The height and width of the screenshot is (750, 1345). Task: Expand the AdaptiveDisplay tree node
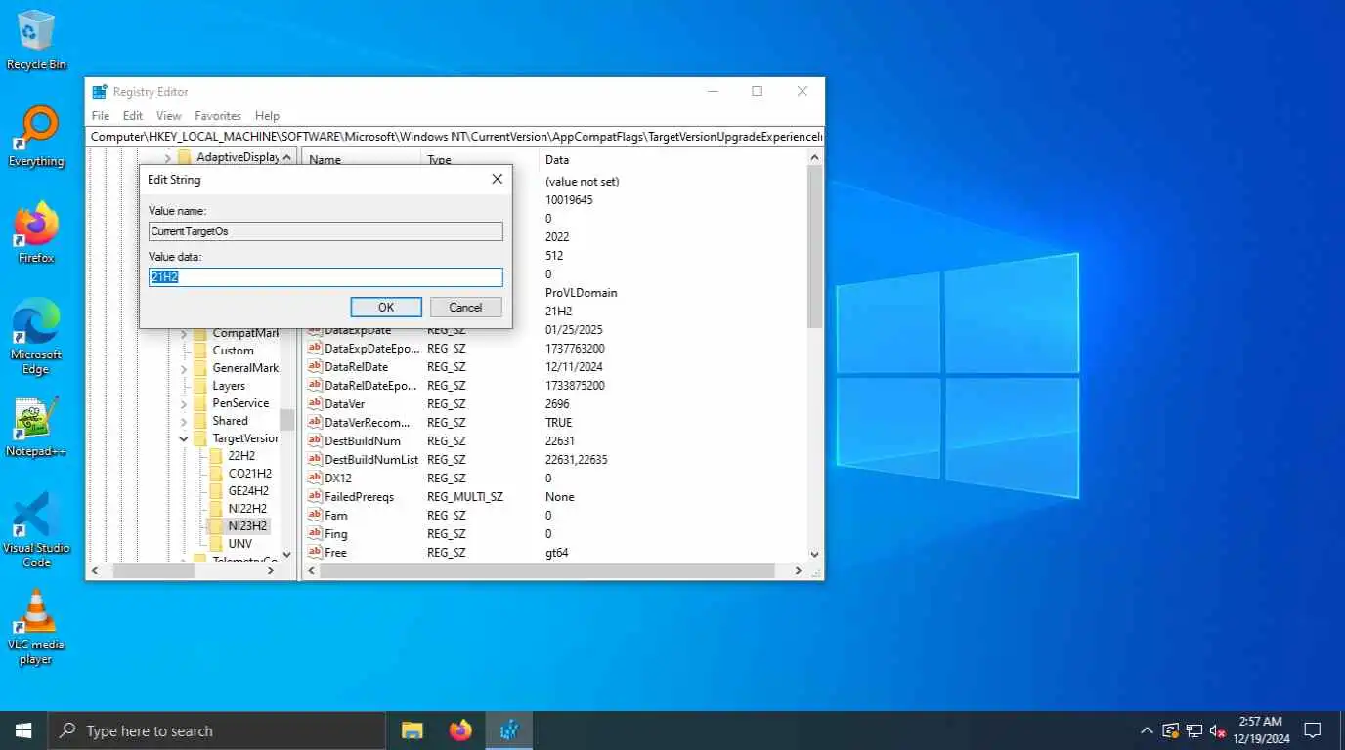click(x=168, y=157)
